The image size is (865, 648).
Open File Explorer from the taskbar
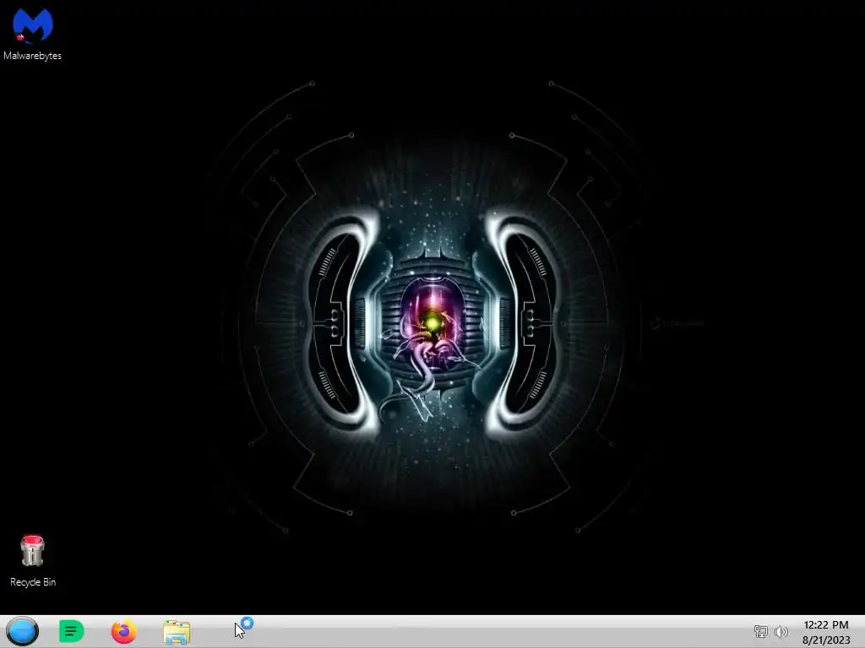click(x=177, y=632)
